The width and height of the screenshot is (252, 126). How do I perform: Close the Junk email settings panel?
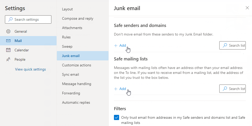tap(247, 8)
